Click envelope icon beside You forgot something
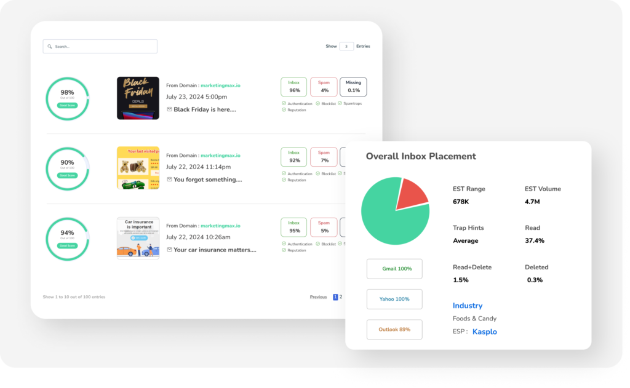The width and height of the screenshot is (630, 388). pos(169,180)
